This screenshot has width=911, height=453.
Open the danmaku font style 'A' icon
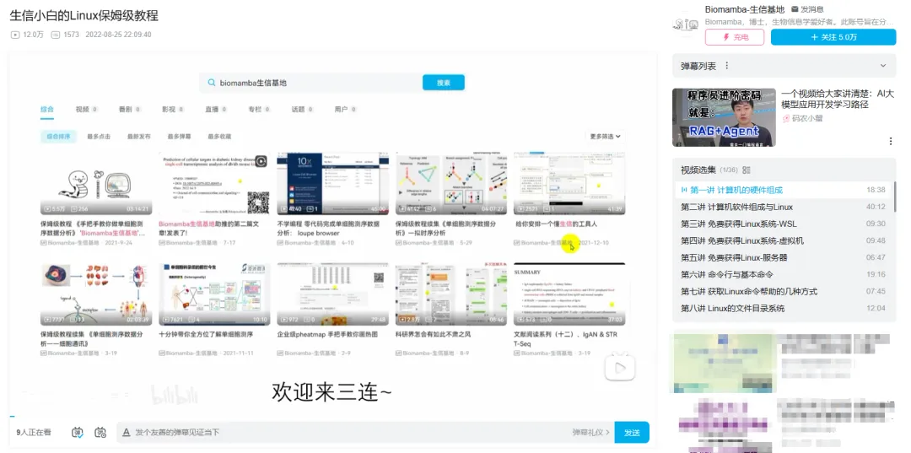[x=126, y=433]
